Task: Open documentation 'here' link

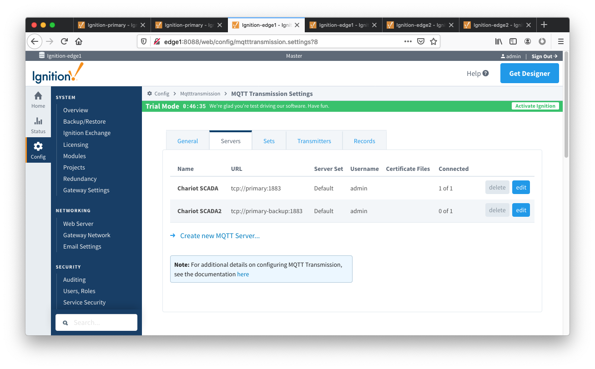Action: click(x=243, y=274)
